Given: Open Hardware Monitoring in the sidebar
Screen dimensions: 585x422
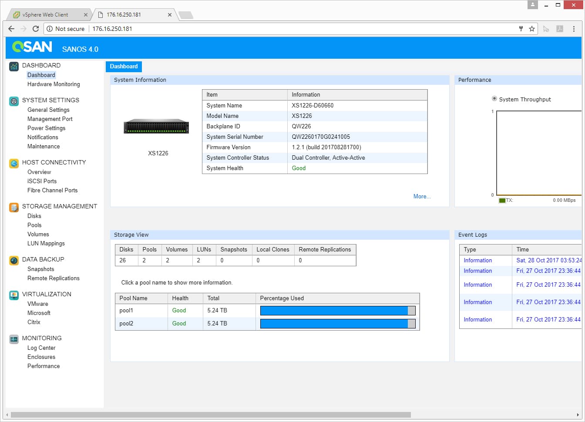Looking at the screenshot, I should pos(54,84).
